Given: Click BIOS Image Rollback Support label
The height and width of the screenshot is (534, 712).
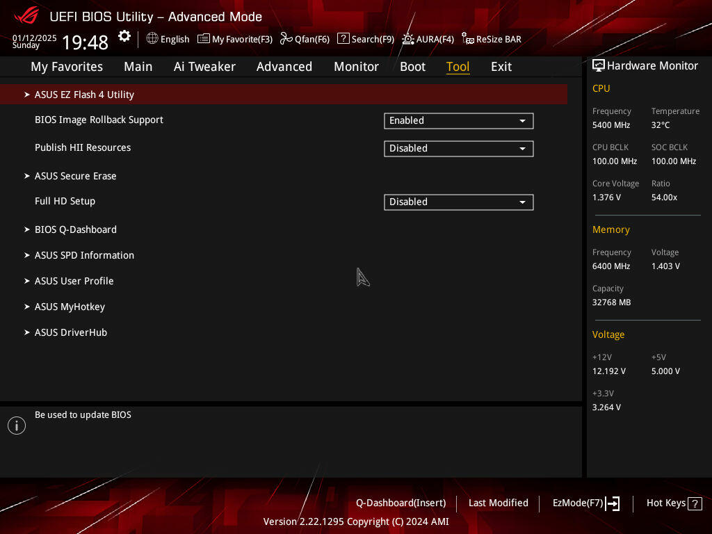Looking at the screenshot, I should click(x=99, y=120).
